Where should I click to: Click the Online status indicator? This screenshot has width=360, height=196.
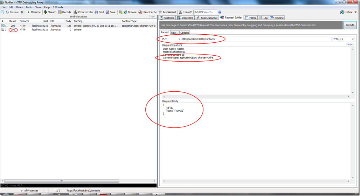(346, 12)
